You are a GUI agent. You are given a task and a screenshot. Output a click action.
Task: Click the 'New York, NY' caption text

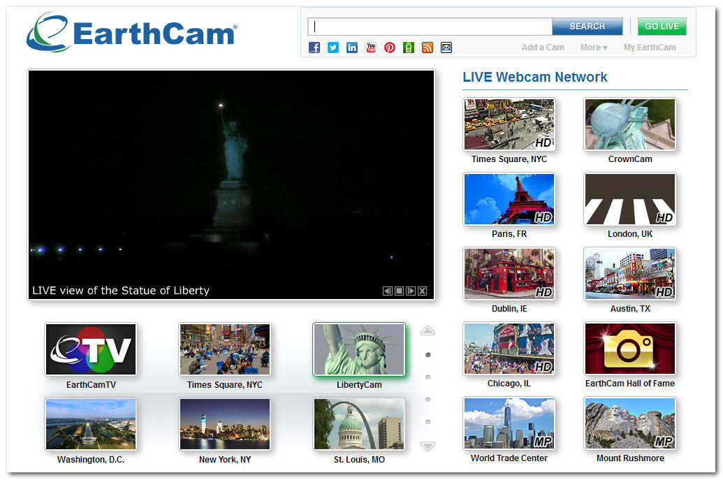[x=224, y=459]
